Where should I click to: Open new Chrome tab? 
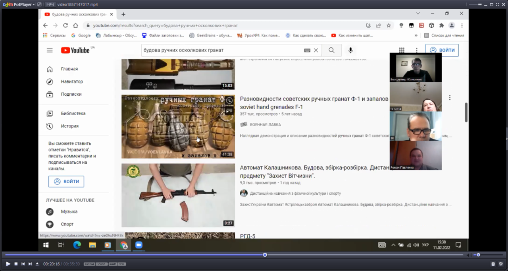(123, 14)
